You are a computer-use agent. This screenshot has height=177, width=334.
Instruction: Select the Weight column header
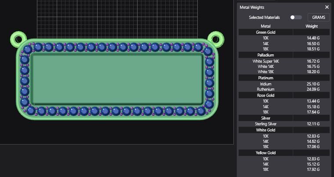(312, 26)
